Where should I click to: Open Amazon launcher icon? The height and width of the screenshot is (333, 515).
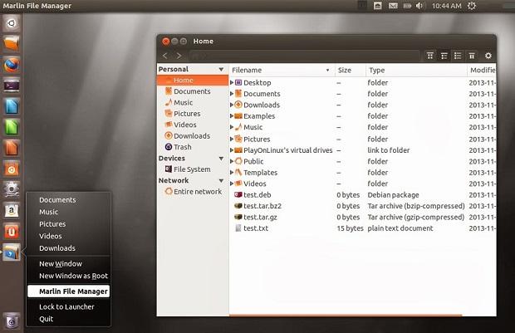tap(12, 210)
